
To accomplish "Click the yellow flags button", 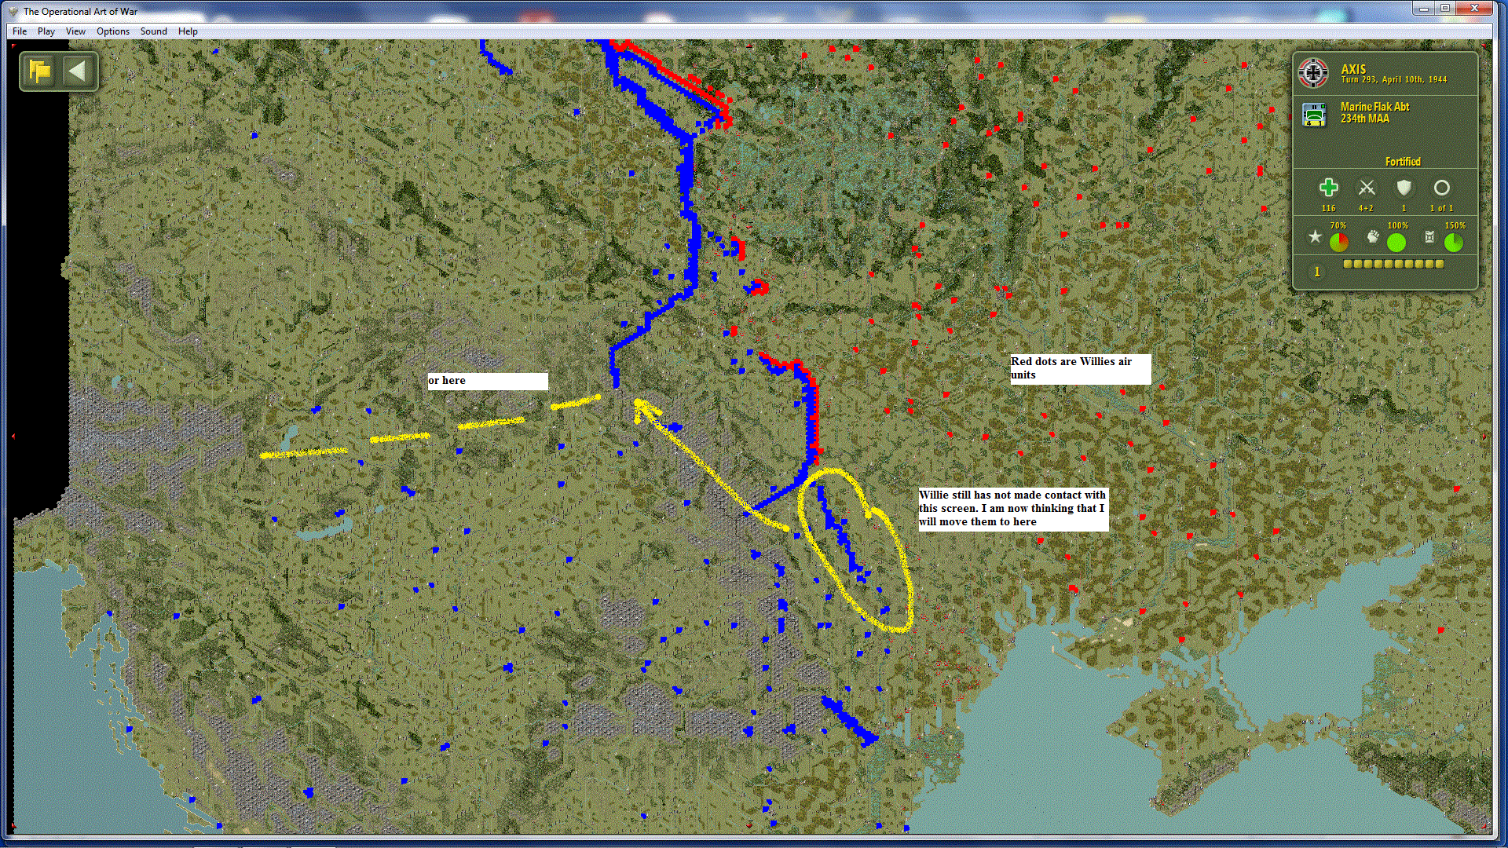I will (39, 71).
